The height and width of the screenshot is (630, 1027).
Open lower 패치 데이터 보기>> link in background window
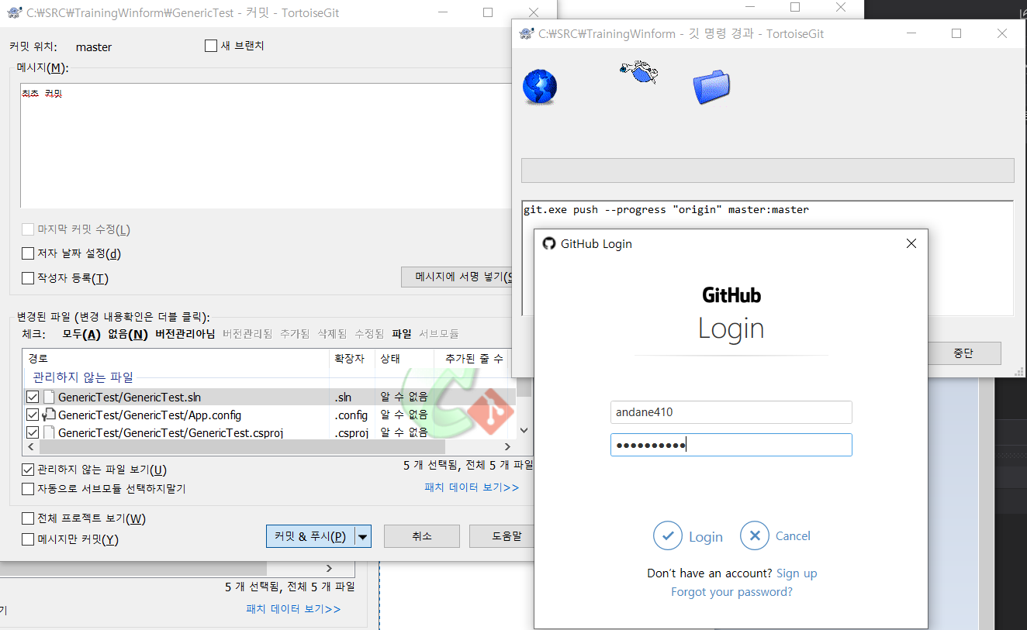(x=293, y=609)
